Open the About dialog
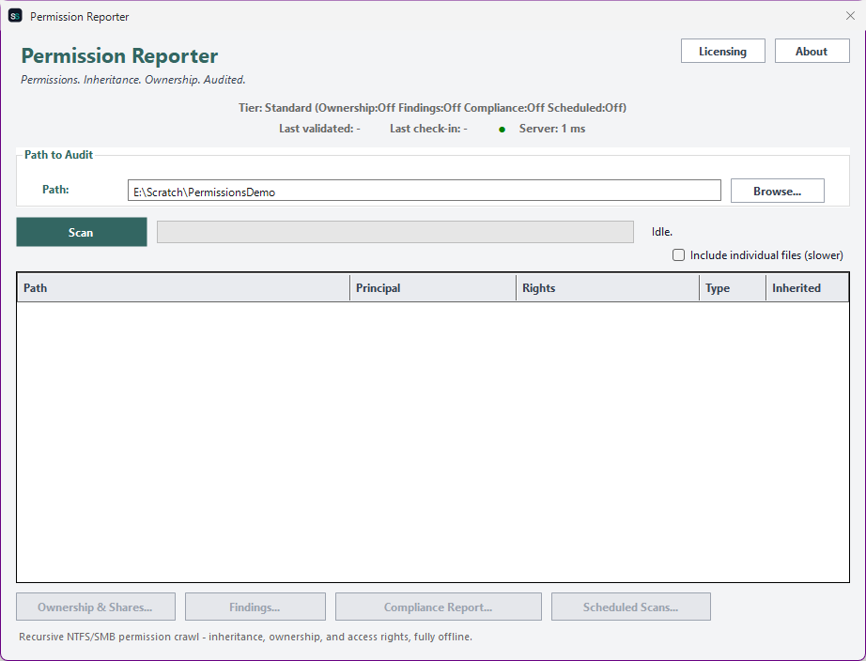Viewport: 866px width, 661px height. (x=812, y=51)
